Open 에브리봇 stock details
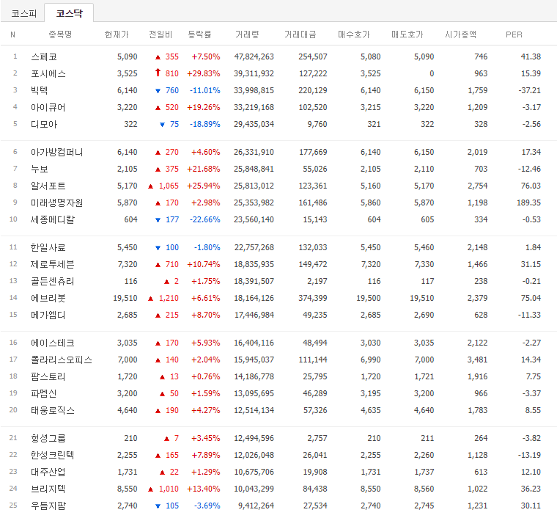The width and height of the screenshot is (557, 518). click(48, 299)
